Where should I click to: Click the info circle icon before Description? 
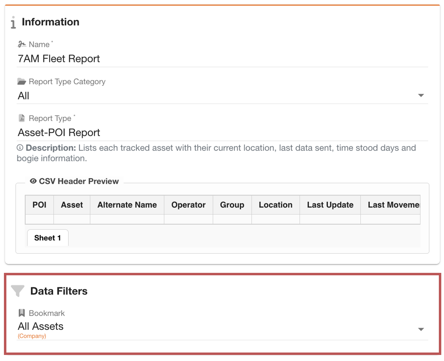click(x=20, y=148)
